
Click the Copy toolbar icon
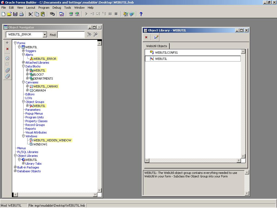[x=37, y=14]
